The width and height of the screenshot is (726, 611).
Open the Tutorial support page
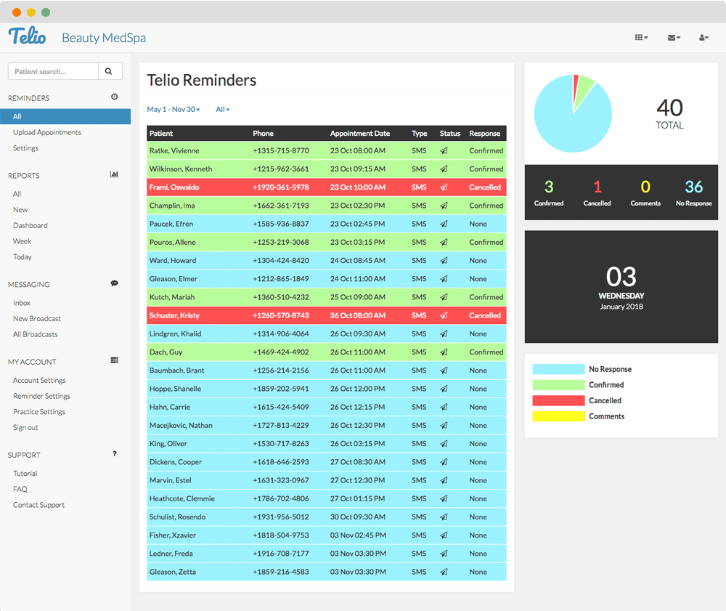click(x=25, y=474)
